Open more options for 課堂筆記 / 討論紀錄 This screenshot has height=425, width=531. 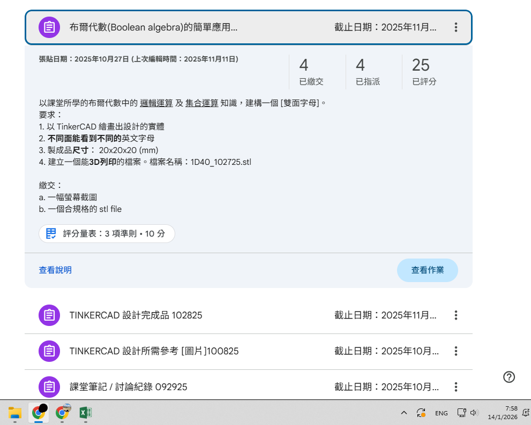coord(455,386)
